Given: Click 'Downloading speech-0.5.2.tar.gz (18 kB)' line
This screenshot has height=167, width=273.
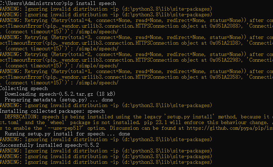Looking at the screenshot, I should [x=60, y=94].
